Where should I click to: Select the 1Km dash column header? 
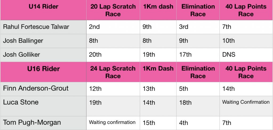pyautogui.click(x=158, y=10)
